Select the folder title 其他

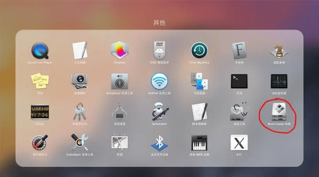pyautogui.click(x=159, y=23)
